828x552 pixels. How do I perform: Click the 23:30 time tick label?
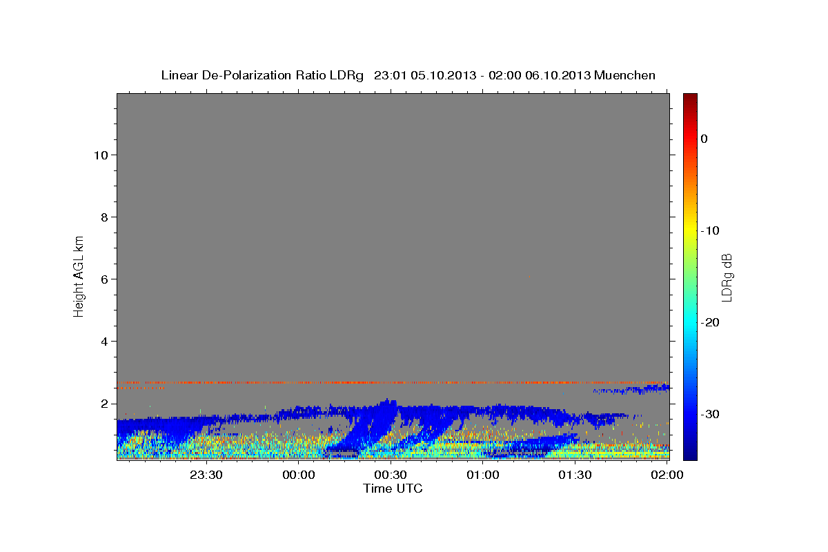[206, 475]
